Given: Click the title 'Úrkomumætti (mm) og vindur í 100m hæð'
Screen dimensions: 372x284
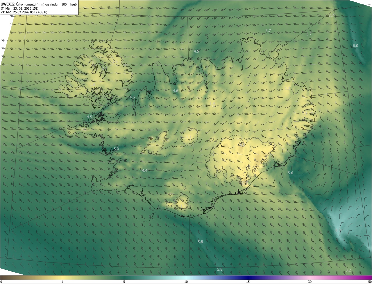Looking at the screenshot, I should click(46, 4).
